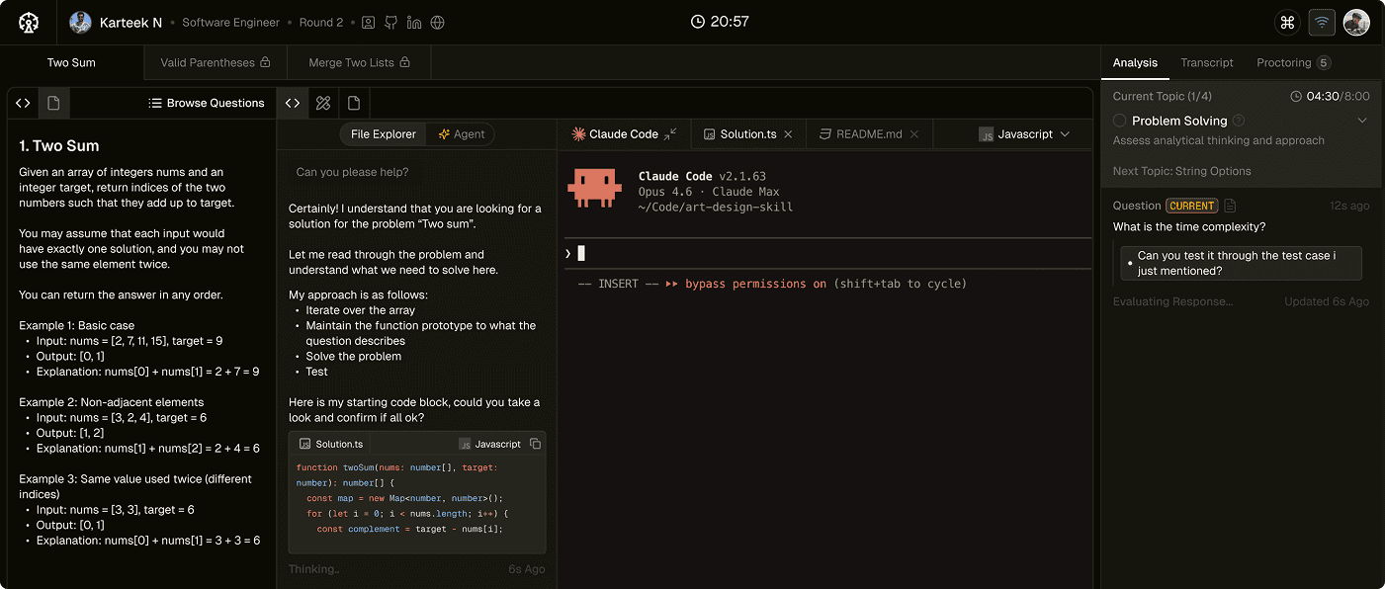Click the Agent sparkle icon

[x=444, y=134]
